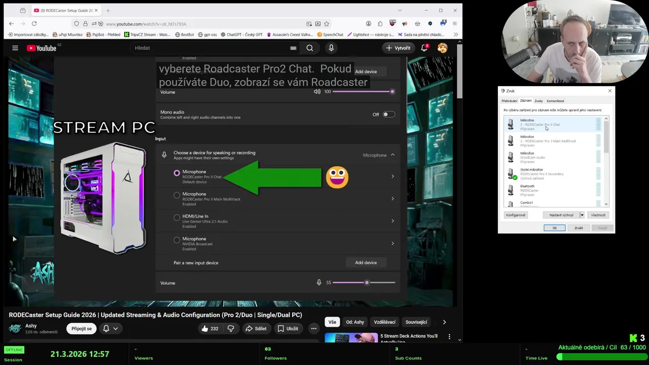This screenshot has height=365, width=649.
Task: Save video with Uložit button
Action: 287,328
